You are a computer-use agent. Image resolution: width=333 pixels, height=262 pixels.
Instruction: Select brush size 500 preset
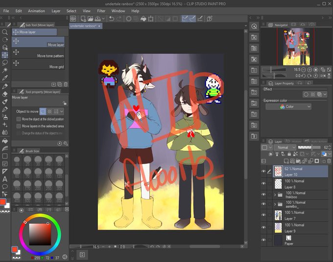(27, 197)
